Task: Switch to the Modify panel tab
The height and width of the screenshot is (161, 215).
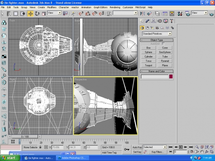Action: (147, 21)
